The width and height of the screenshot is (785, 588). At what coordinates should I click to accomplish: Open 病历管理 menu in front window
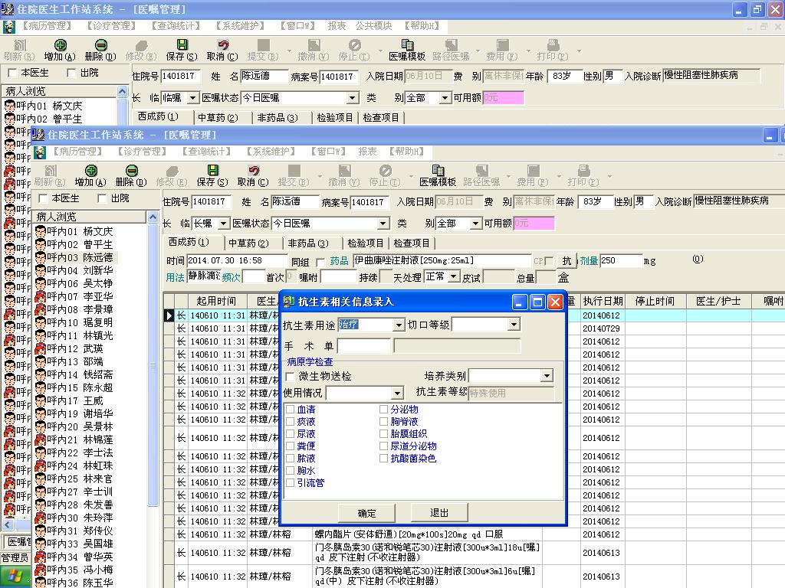click(x=77, y=152)
